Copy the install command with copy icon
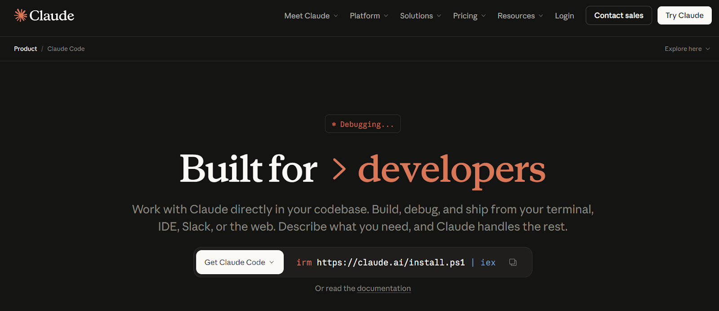Image resolution: width=719 pixels, height=311 pixels. click(x=513, y=262)
